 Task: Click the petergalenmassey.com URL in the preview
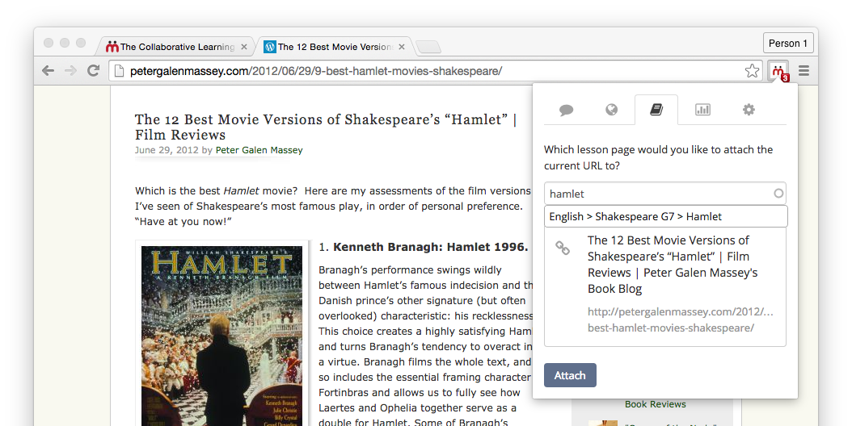pos(681,319)
